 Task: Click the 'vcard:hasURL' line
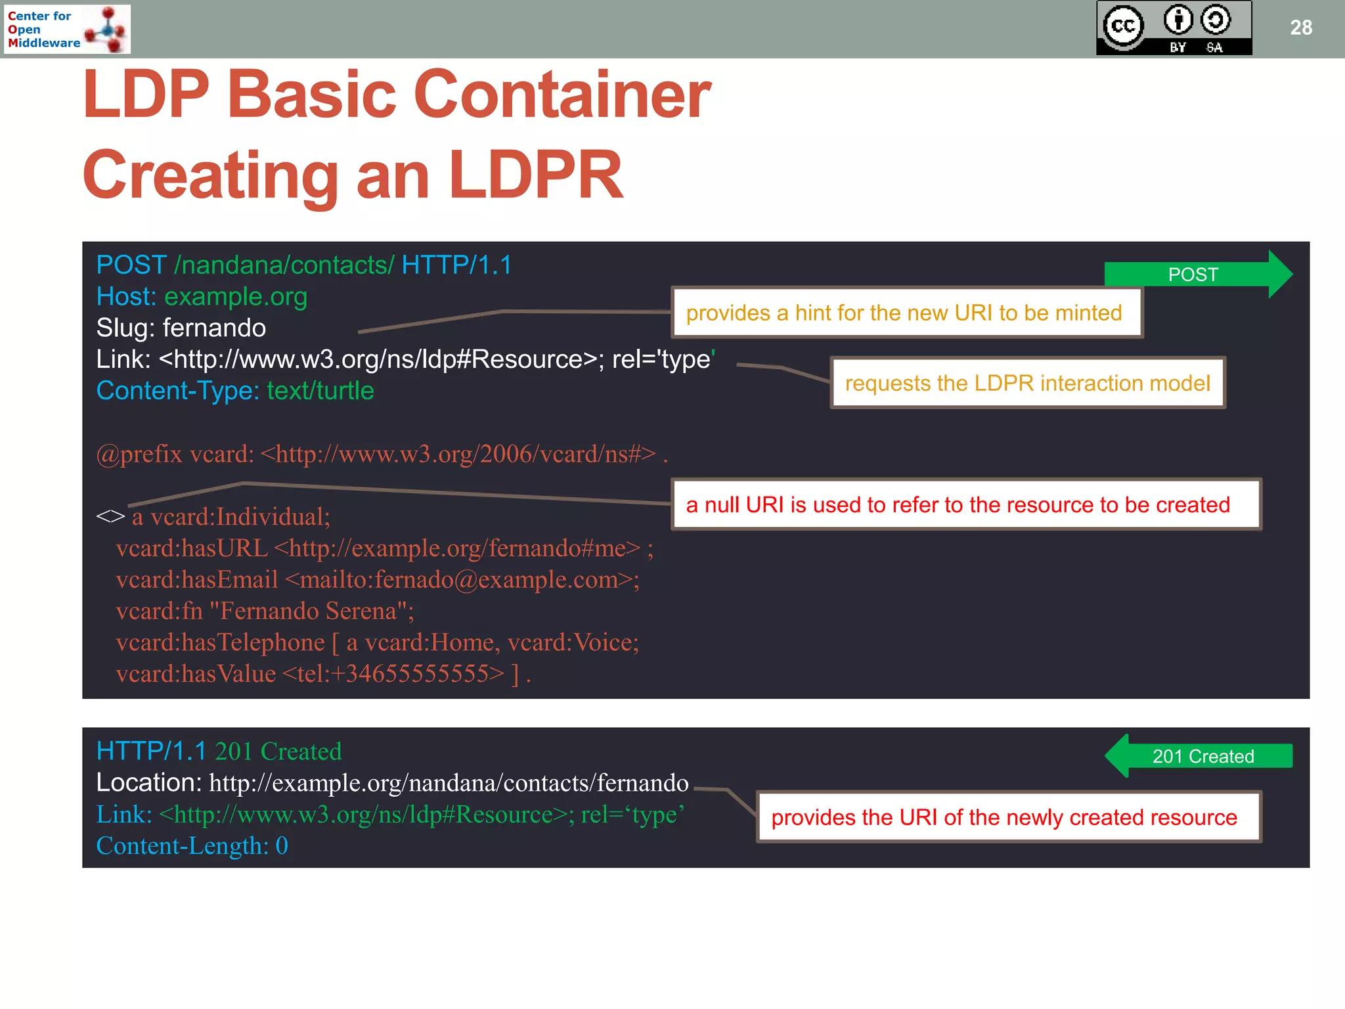coord(385,548)
